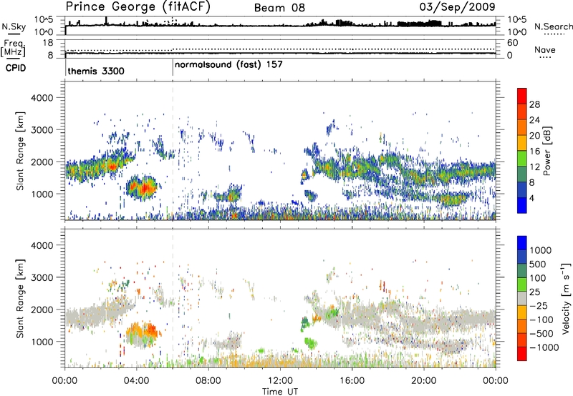This screenshot has height=396, width=573.
Task: Click the '28' power scale value
Action: (534, 104)
